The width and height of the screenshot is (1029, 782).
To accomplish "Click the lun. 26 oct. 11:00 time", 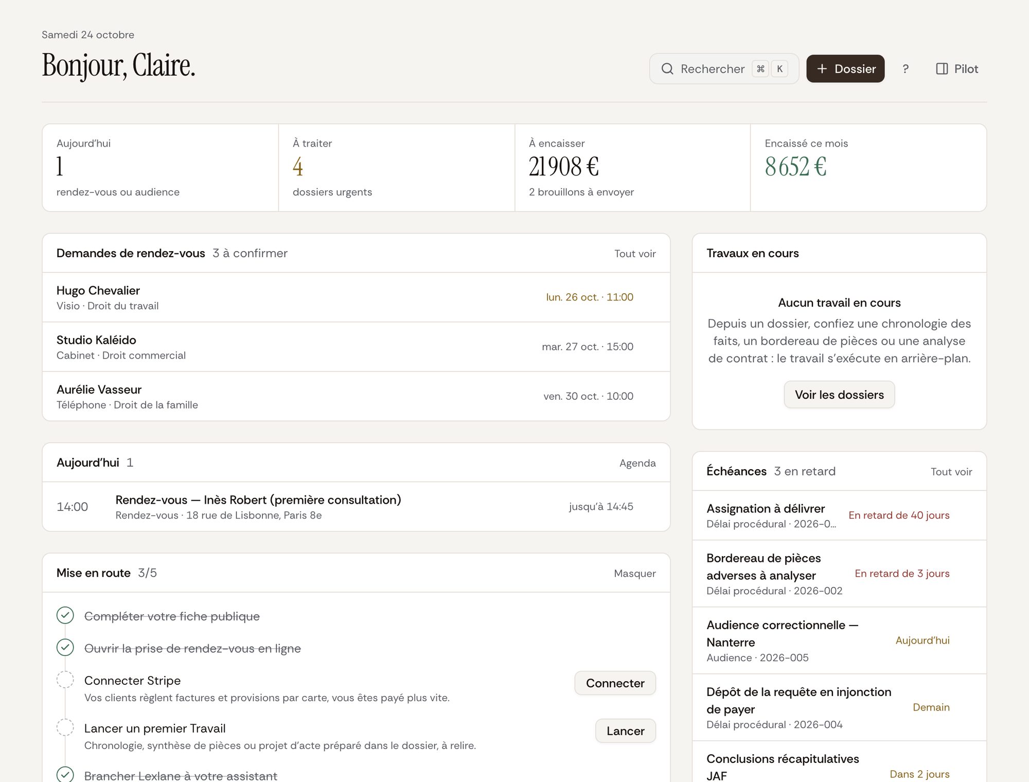I will click(x=590, y=297).
